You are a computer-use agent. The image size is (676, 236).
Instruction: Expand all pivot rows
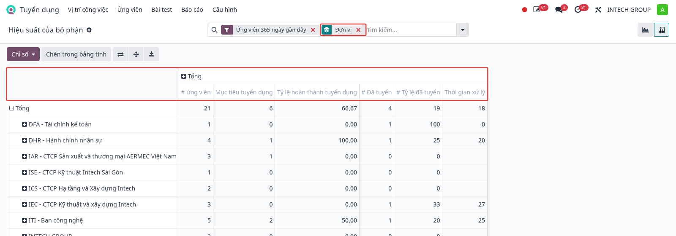(x=136, y=54)
